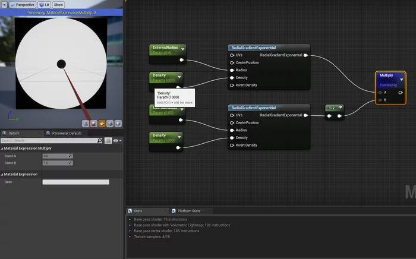The height and width of the screenshot is (259, 416).
Task: Click the 1-x node output pin
Action: 339,116
